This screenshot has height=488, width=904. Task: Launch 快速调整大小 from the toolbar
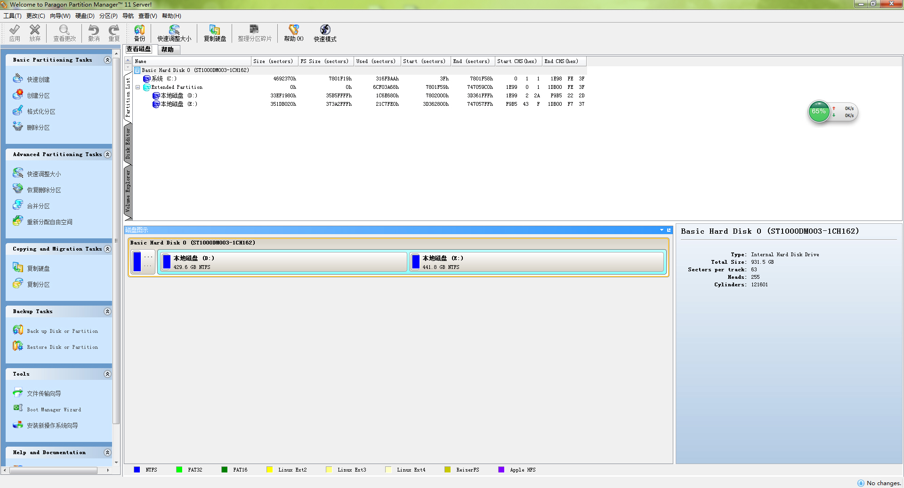[174, 33]
